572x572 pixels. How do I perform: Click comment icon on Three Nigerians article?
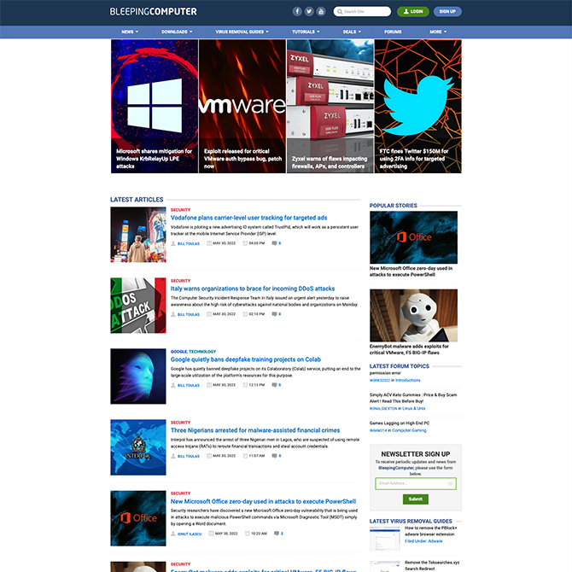274,456
